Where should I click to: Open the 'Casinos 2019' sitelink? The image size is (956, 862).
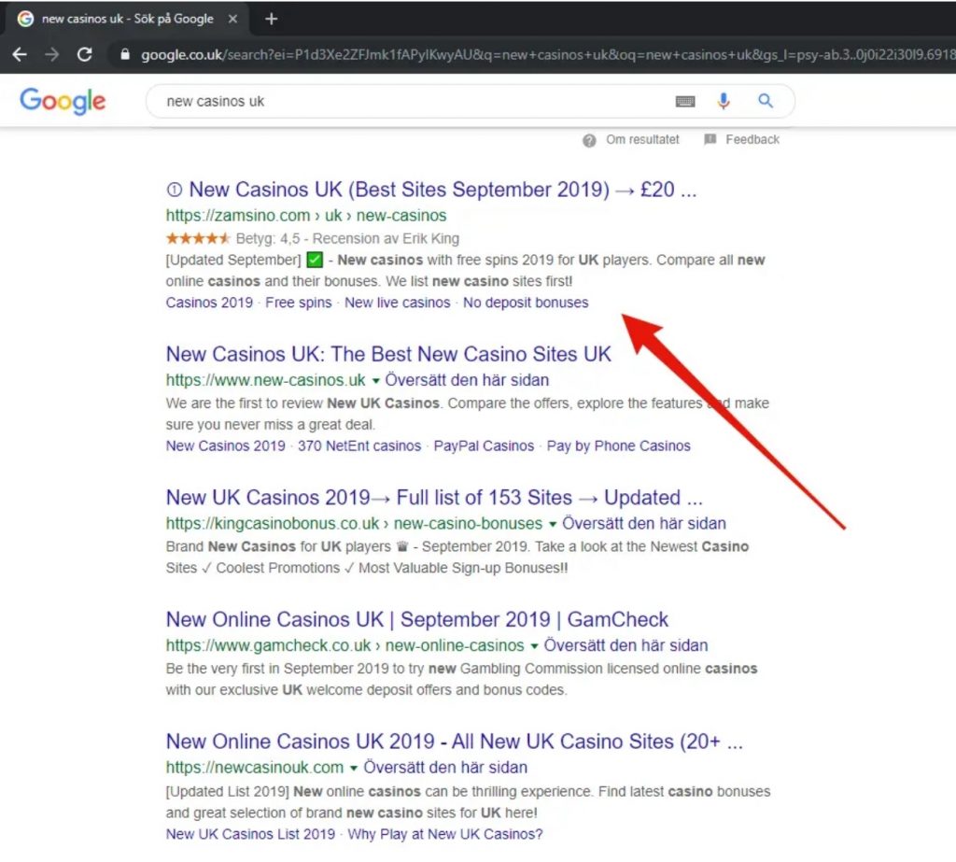tap(209, 303)
